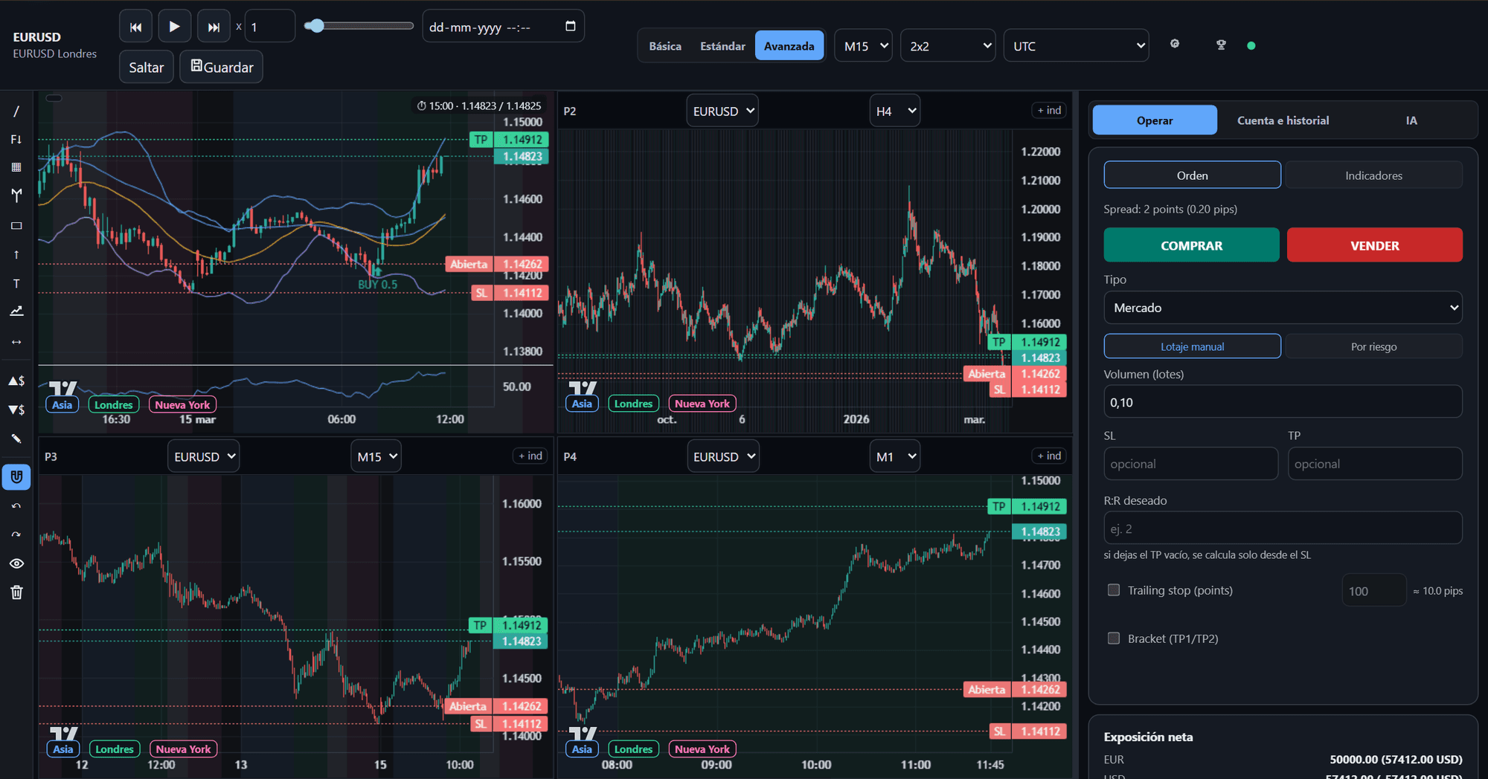The height and width of the screenshot is (779, 1488).
Task: Place a short position marker with the down-triangle dollar icon
Action: tap(16, 410)
